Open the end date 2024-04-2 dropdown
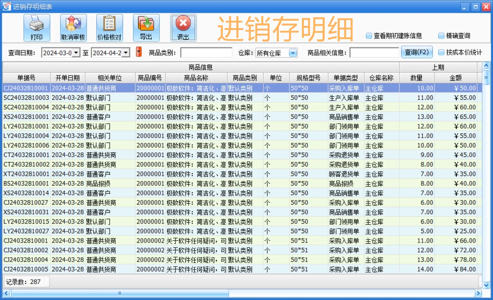The width and height of the screenshot is (493, 300). click(x=126, y=53)
